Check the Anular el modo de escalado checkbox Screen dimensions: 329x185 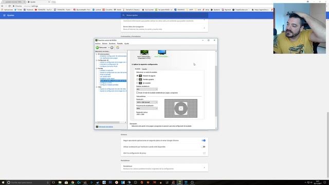[137, 92]
